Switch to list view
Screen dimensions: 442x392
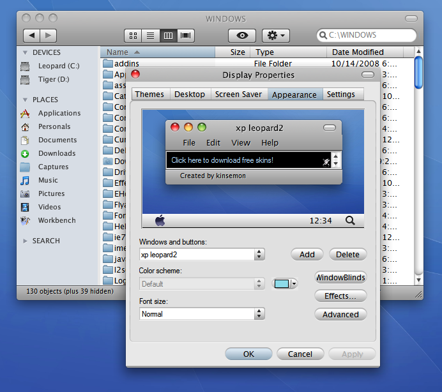point(151,36)
